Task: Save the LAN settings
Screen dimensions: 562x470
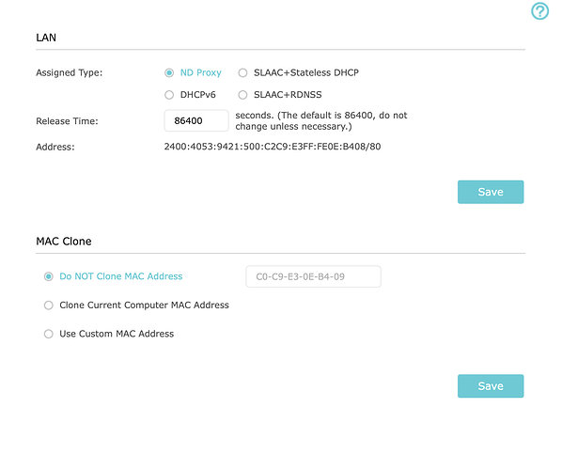Action: 491,192
